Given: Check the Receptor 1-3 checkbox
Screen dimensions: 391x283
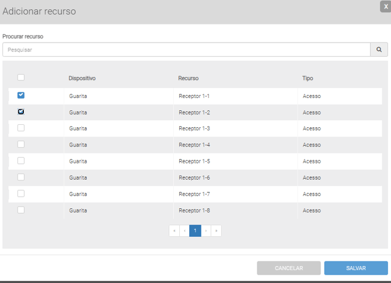Looking at the screenshot, I should (21, 128).
